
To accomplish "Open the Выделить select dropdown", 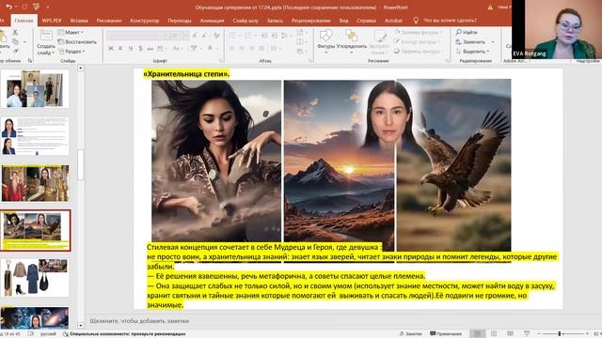I will (x=472, y=51).
